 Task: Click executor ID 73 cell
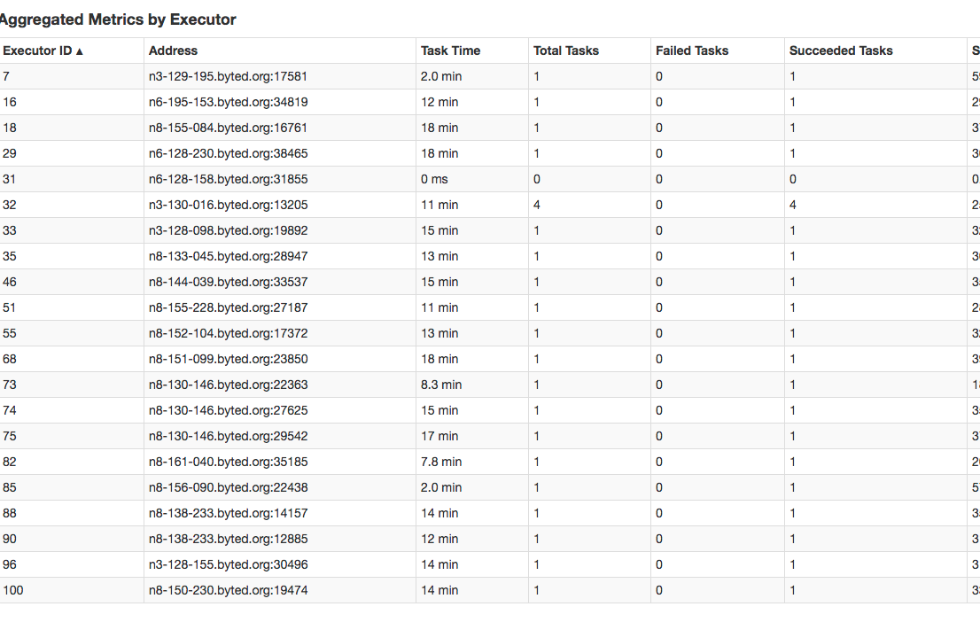pyautogui.click(x=71, y=385)
